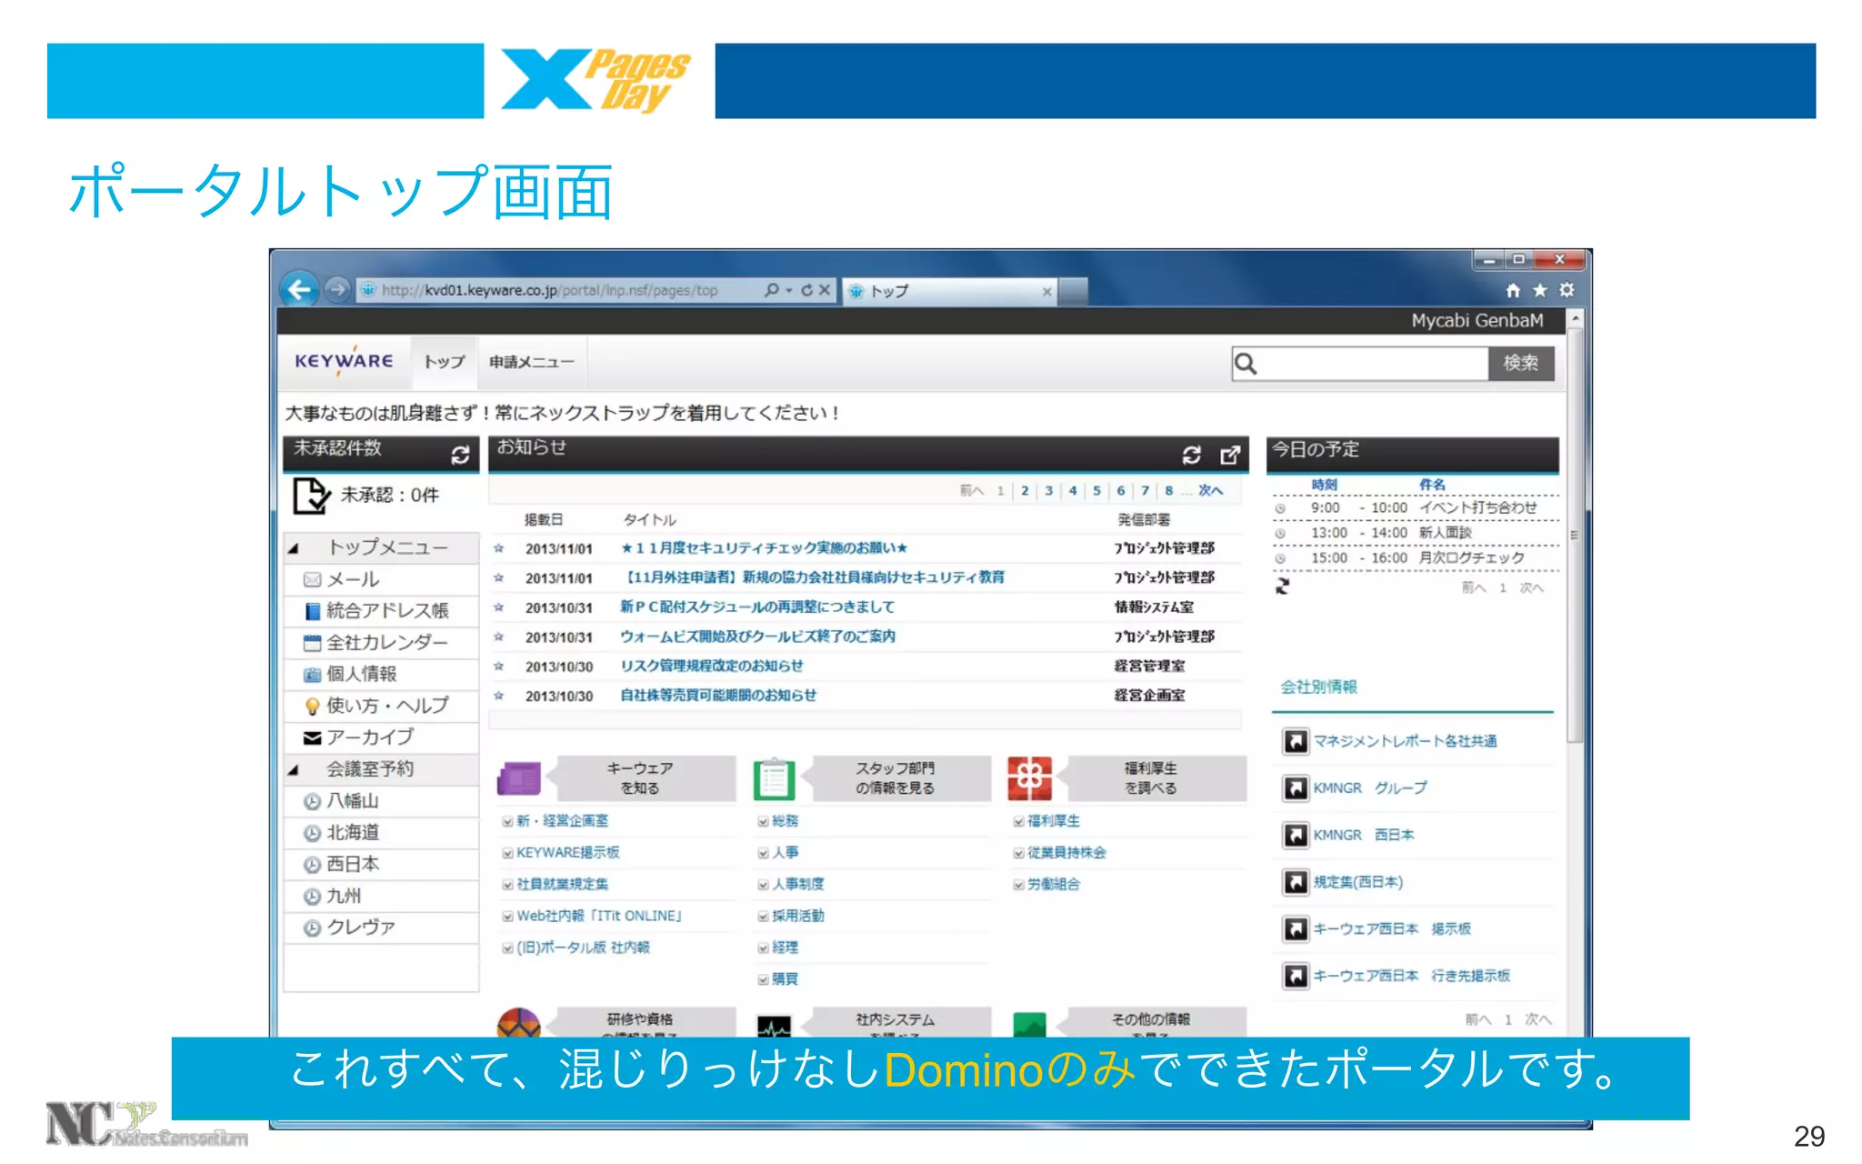Click the address bar refresh icon
The width and height of the screenshot is (1862, 1164).
pos(806,290)
